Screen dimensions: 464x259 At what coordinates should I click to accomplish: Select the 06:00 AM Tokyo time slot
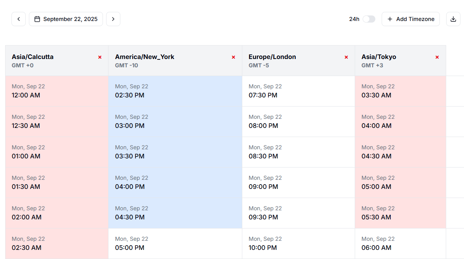(400, 244)
